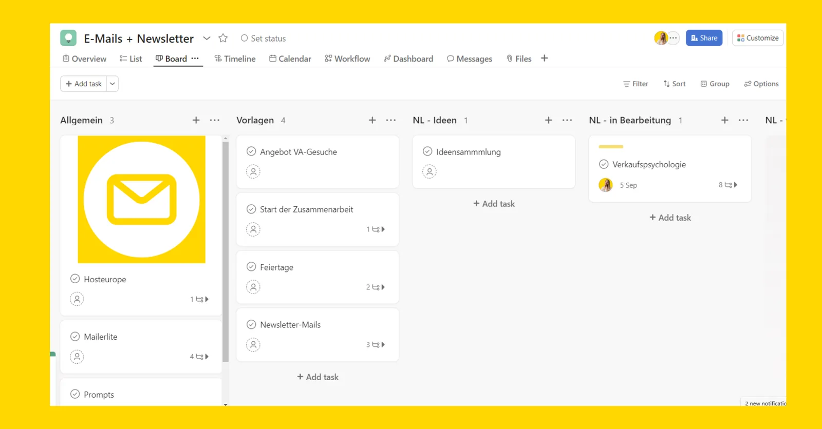Click the Share button
822x429 pixels.
704,38
